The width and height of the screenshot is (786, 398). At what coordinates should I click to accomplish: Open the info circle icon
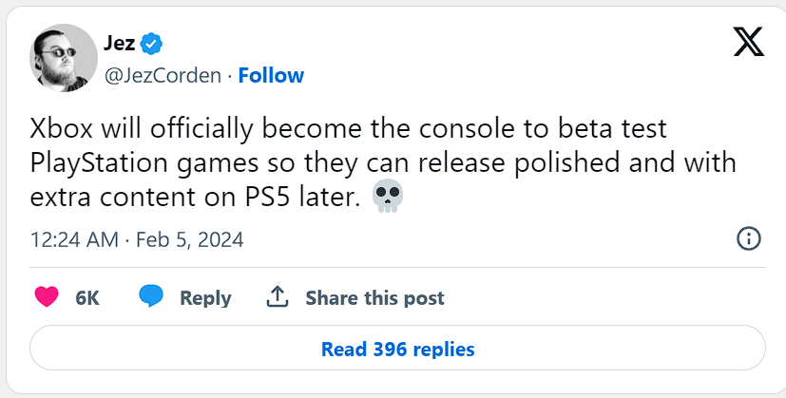749,239
